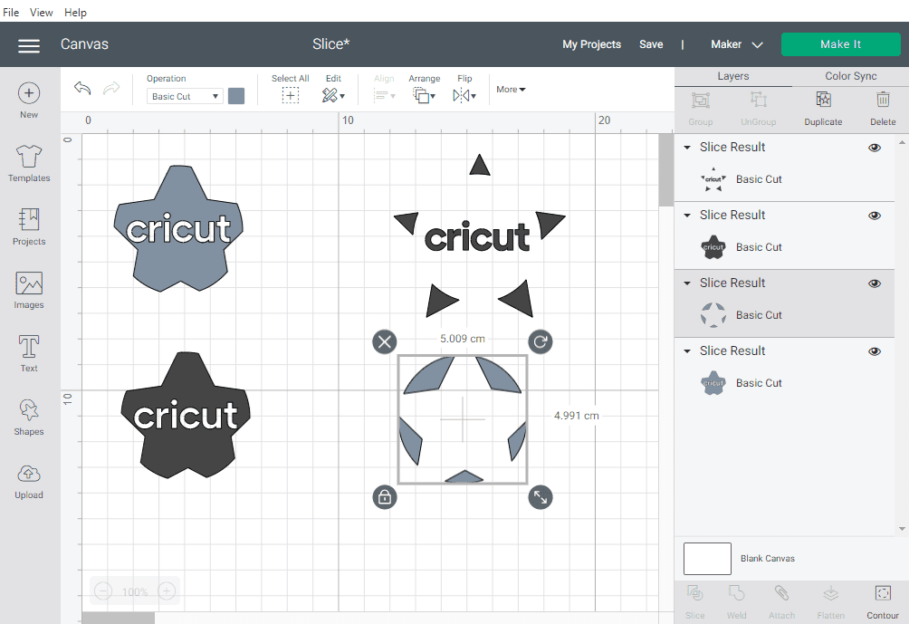This screenshot has height=624, width=909.
Task: Click the X delete handle on selection
Action: coord(385,341)
